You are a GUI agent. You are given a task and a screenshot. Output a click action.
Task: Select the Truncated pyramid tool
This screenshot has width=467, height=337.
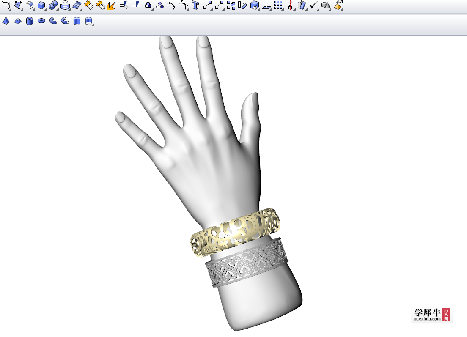18,21
